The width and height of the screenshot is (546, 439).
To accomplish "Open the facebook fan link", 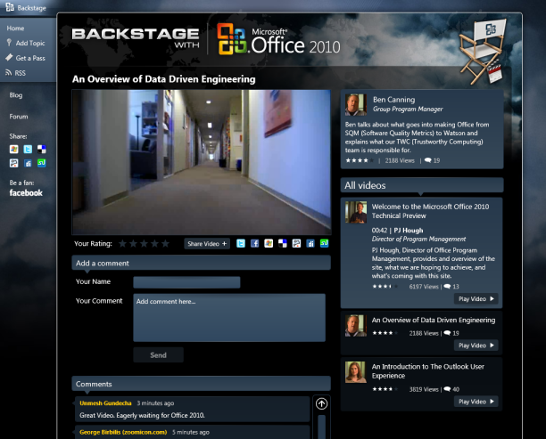I will (x=26, y=193).
